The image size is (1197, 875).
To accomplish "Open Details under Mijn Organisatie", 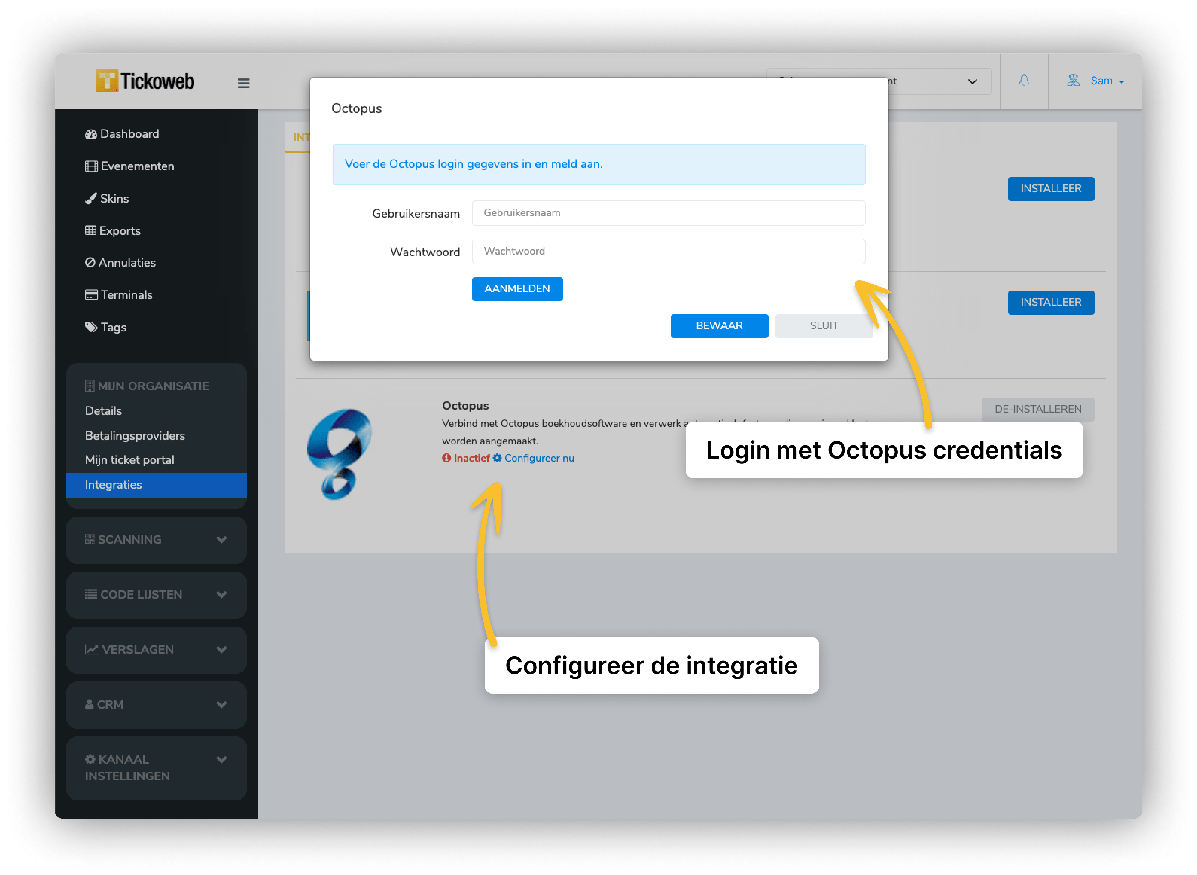I will (103, 411).
